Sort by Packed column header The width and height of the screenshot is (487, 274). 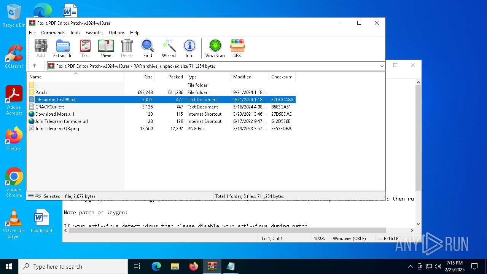coord(170,77)
